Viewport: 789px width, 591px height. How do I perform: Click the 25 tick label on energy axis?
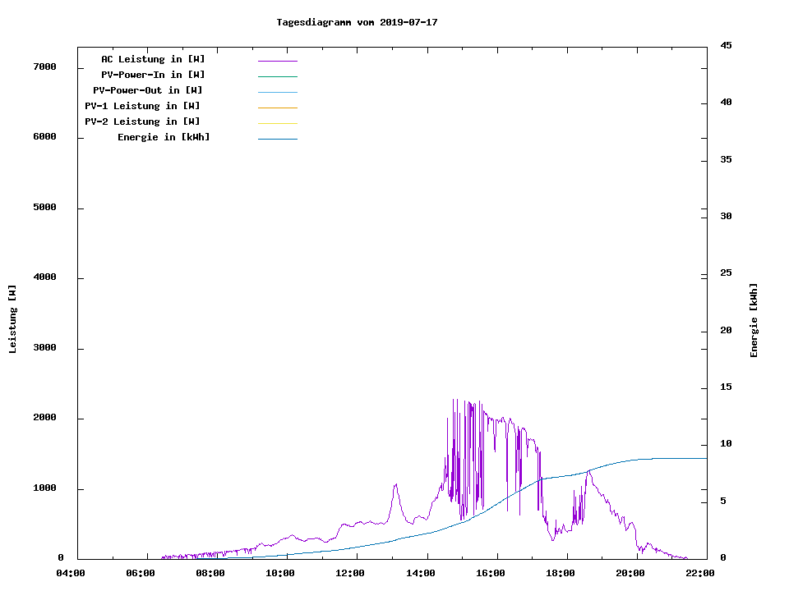point(726,273)
